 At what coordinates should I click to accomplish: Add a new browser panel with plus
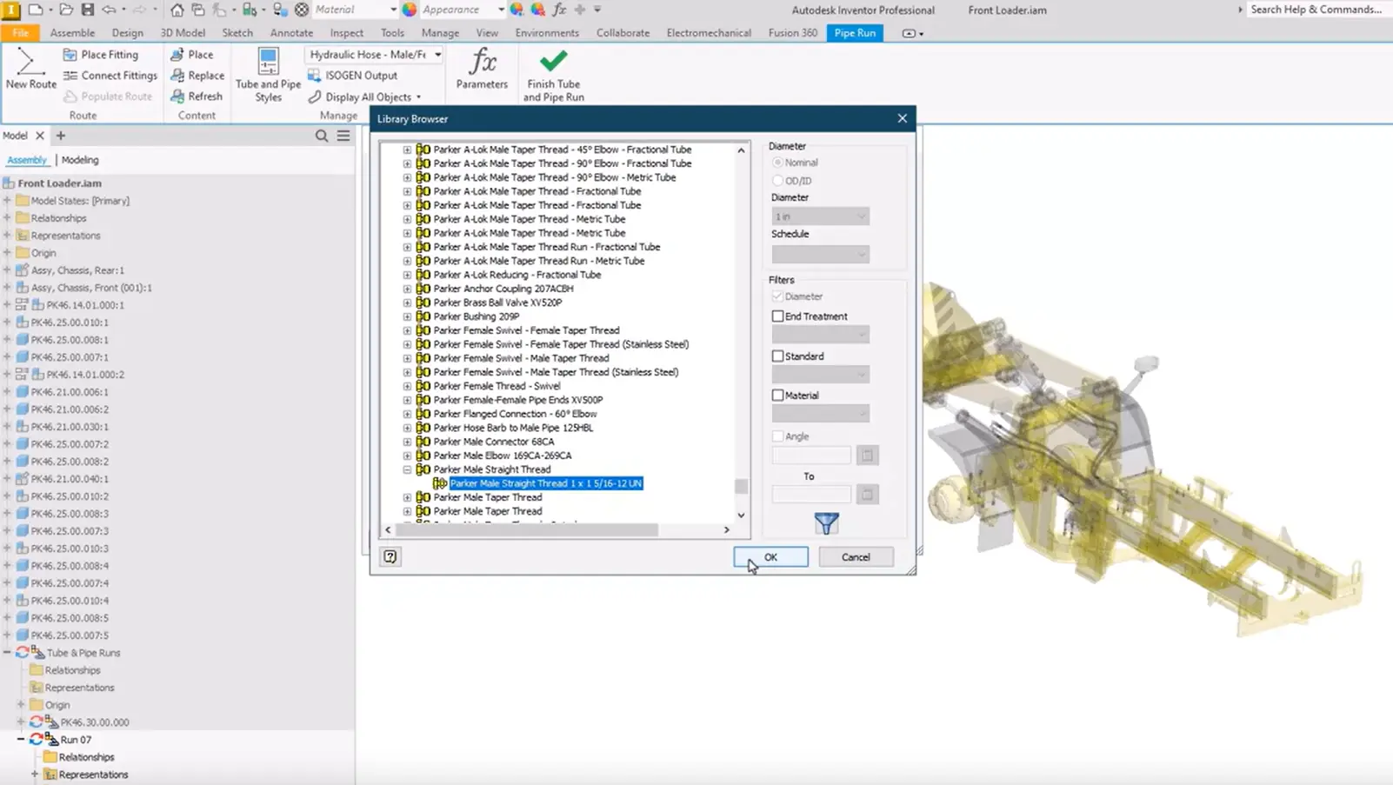61,136
